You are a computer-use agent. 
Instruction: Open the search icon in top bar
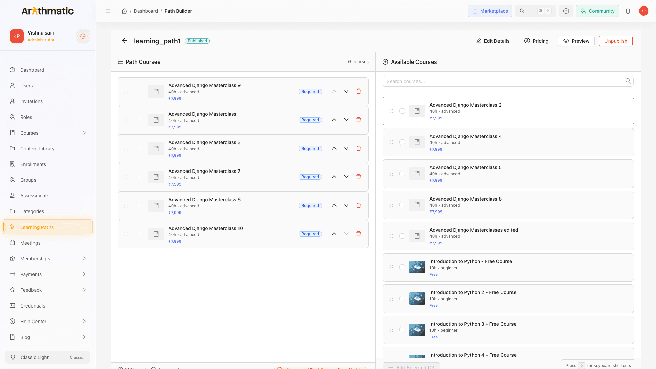tap(522, 11)
